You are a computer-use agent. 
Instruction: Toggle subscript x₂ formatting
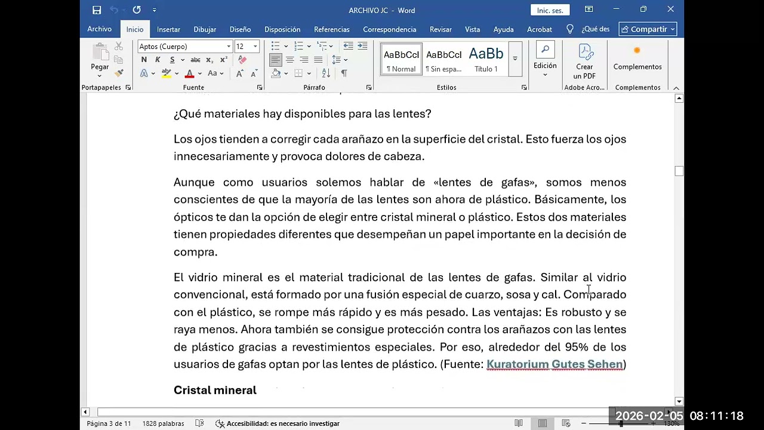(210, 60)
